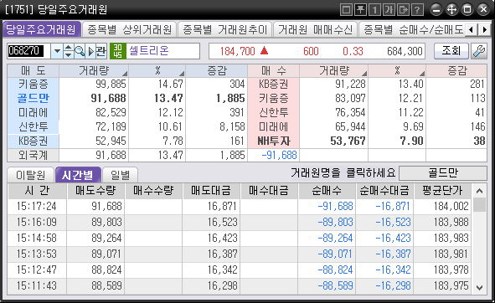Image resolution: width=495 pixels, height=303 pixels.
Task: Click the up/down stepper beside stock code
Action: [x=68, y=51]
